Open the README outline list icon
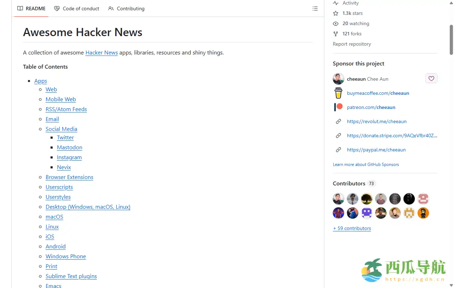 point(315,8)
